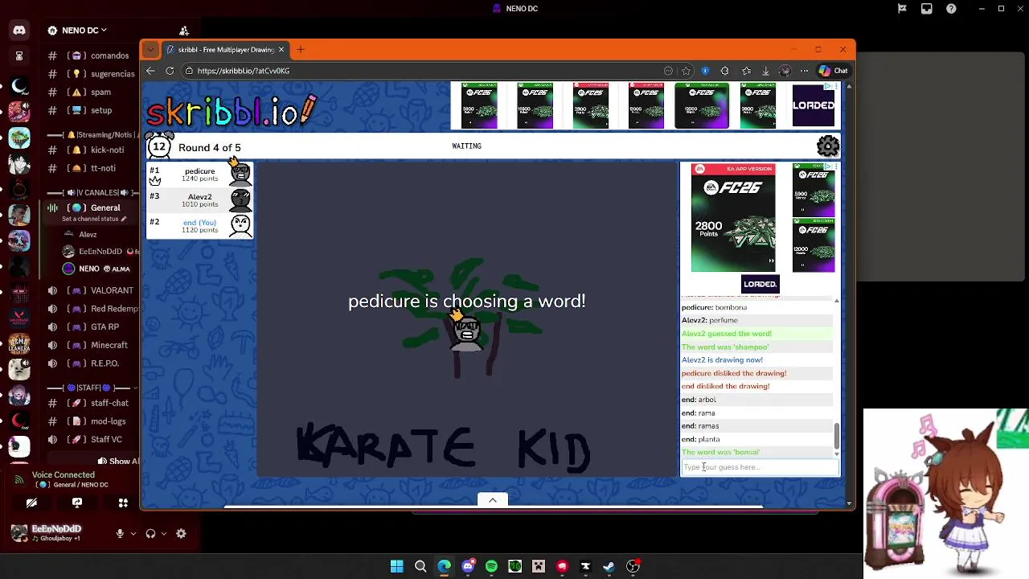
Task: Open invite people icon in Discord
Action: coord(184,31)
